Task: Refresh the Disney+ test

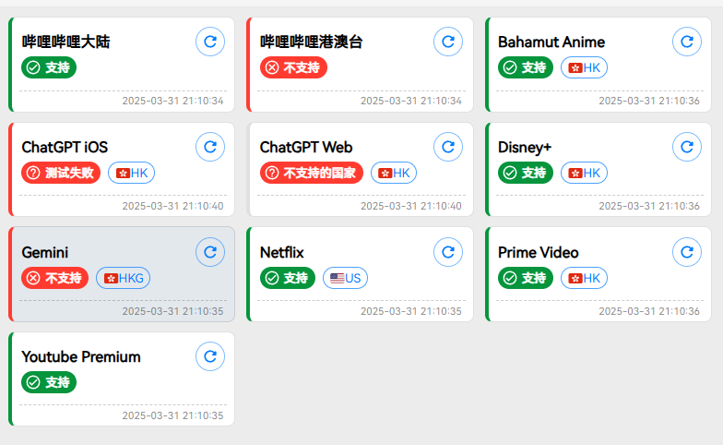Action: click(x=687, y=147)
